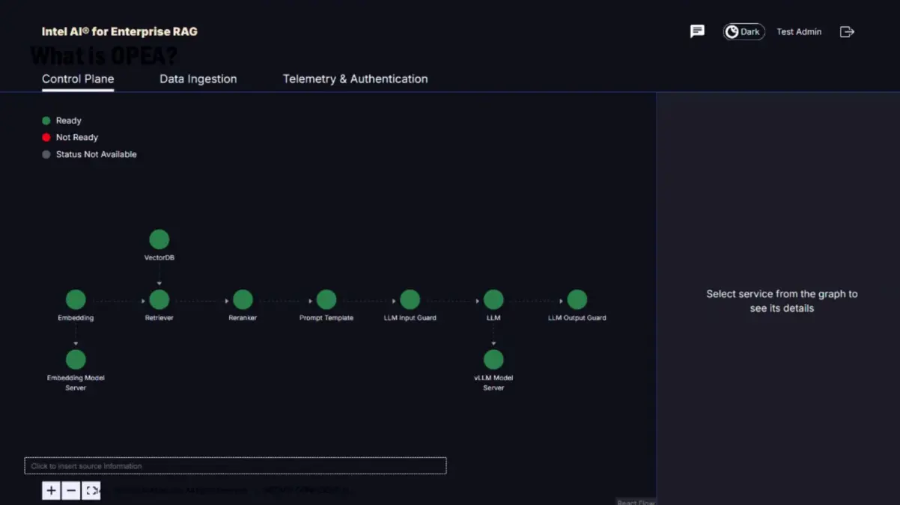Click the Not Ready status legend indicator

click(x=46, y=137)
